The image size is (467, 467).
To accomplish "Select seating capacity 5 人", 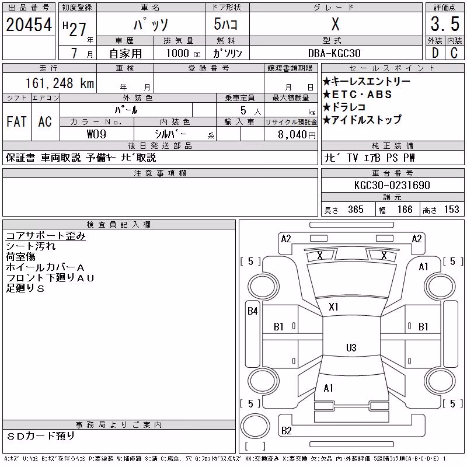I will click(x=250, y=110).
